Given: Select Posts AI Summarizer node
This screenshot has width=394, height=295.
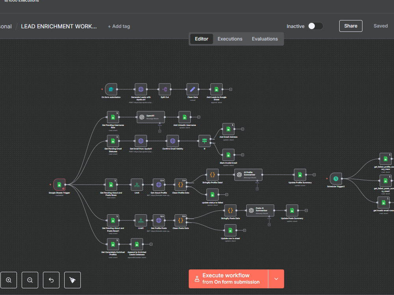Looking at the screenshot, I should pyautogui.click(x=260, y=210).
